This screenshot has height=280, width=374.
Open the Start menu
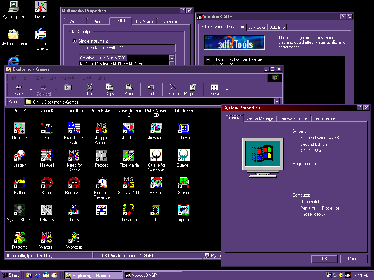(x=11, y=275)
